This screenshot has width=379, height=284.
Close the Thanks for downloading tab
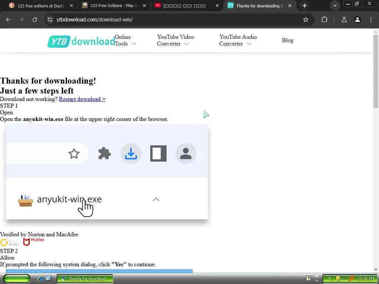click(290, 6)
